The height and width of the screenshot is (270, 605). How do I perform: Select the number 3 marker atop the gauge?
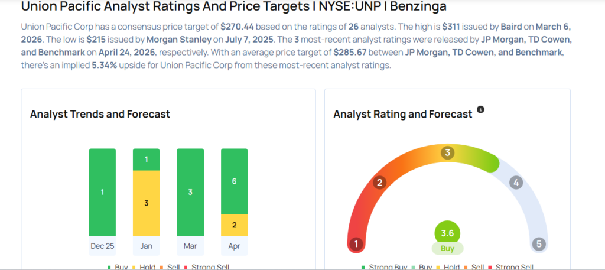pos(448,153)
